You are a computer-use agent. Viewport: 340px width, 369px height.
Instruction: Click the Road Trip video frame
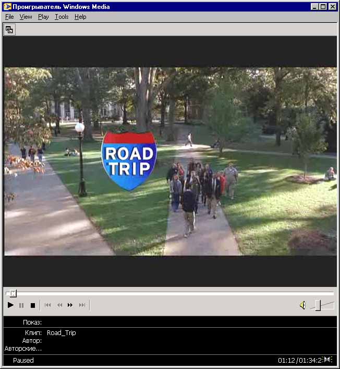(171, 162)
